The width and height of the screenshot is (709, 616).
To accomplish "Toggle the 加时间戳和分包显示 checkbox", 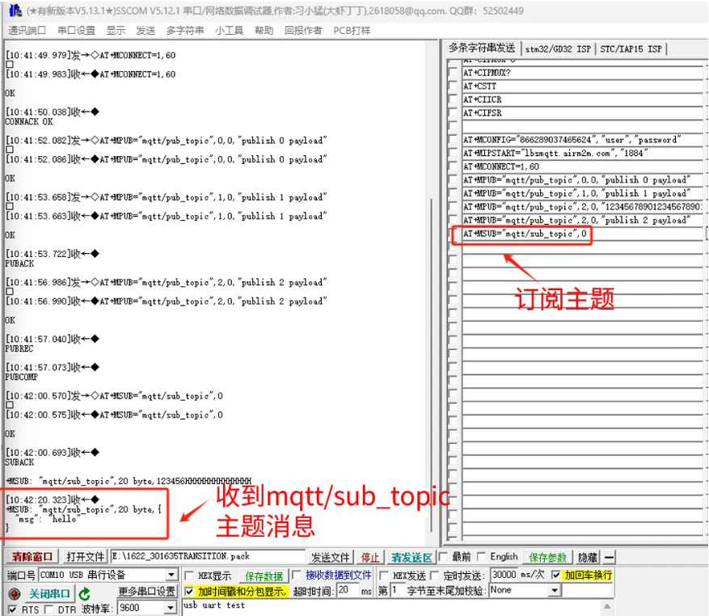I will 189,591.
